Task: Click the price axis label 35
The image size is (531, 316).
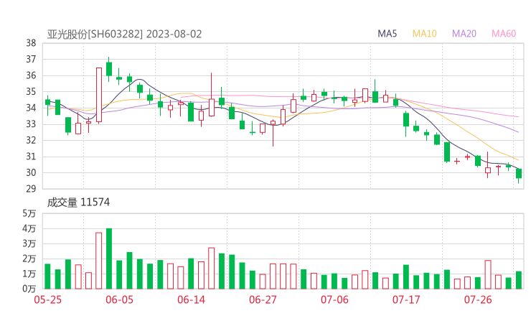Action: [31, 92]
